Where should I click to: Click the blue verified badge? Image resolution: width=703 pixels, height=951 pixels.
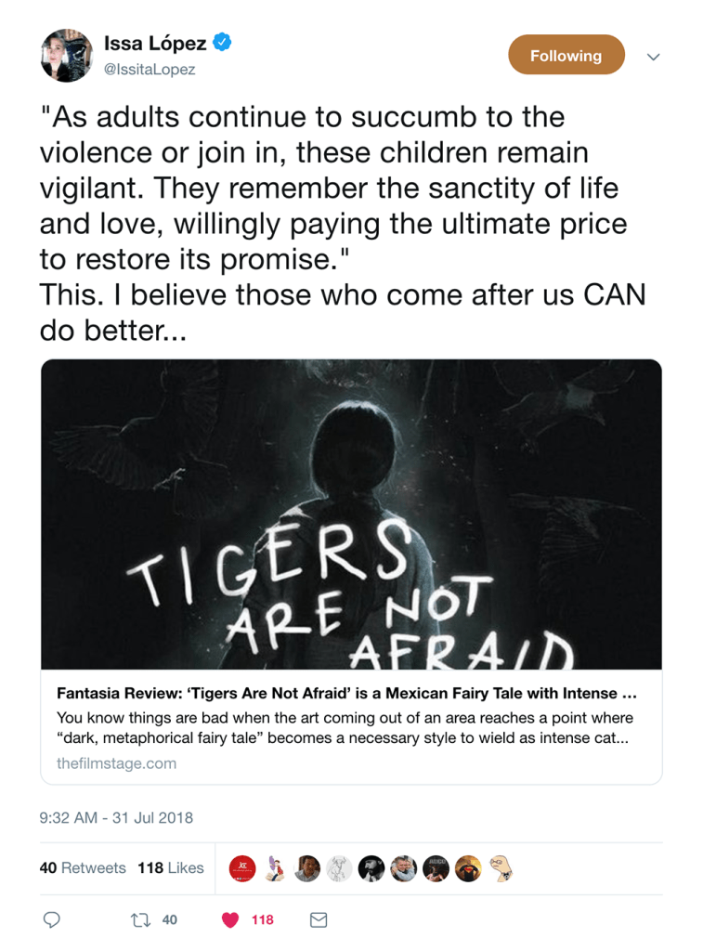(223, 42)
